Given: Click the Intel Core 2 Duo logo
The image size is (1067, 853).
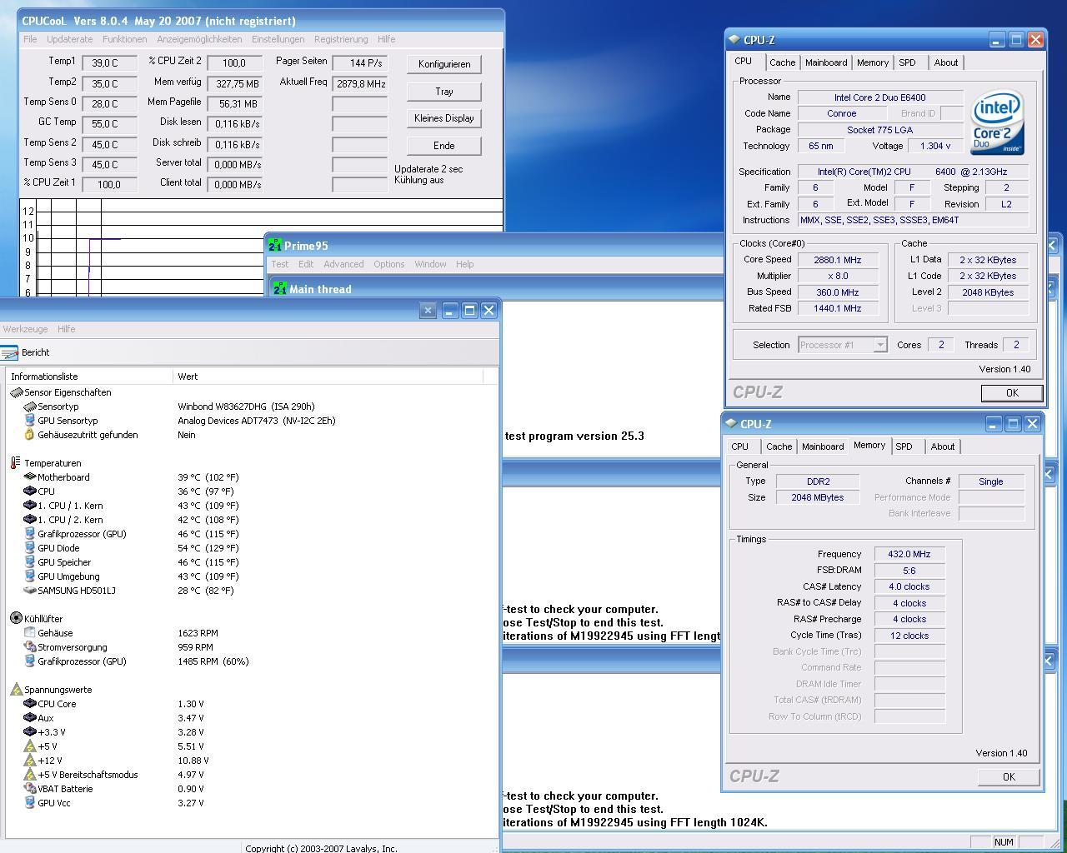Looking at the screenshot, I should click(997, 123).
